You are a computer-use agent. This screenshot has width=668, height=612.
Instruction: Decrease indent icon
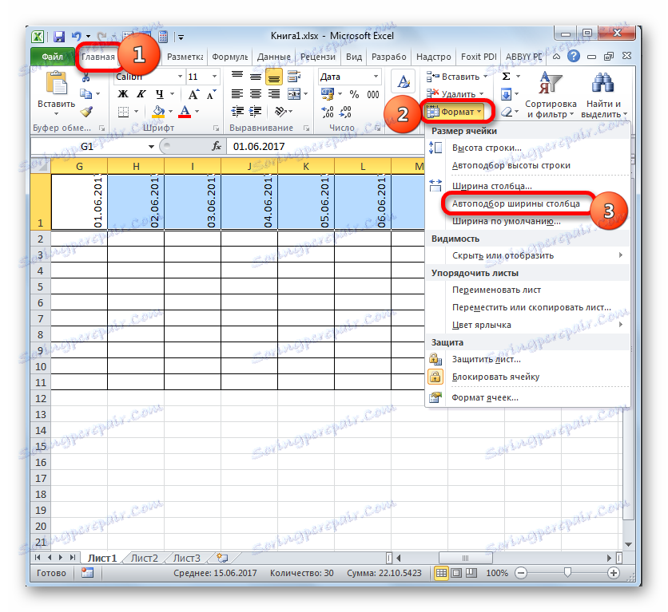tap(237, 112)
